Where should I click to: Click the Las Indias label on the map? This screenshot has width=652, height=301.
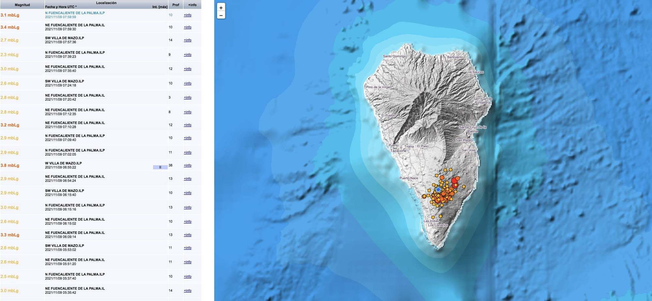pos(431,221)
